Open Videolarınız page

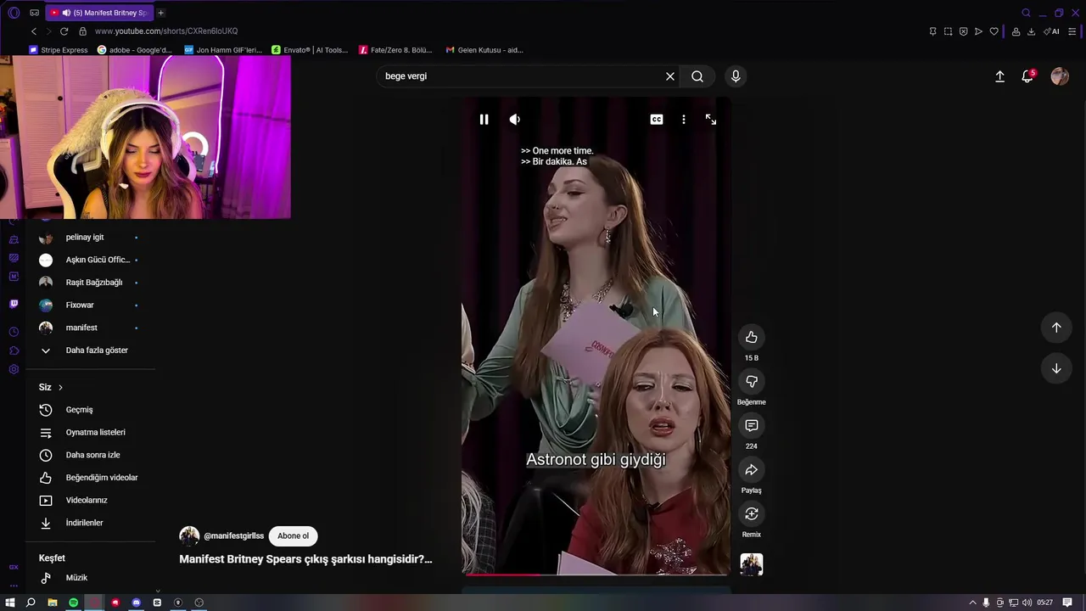[89, 501]
